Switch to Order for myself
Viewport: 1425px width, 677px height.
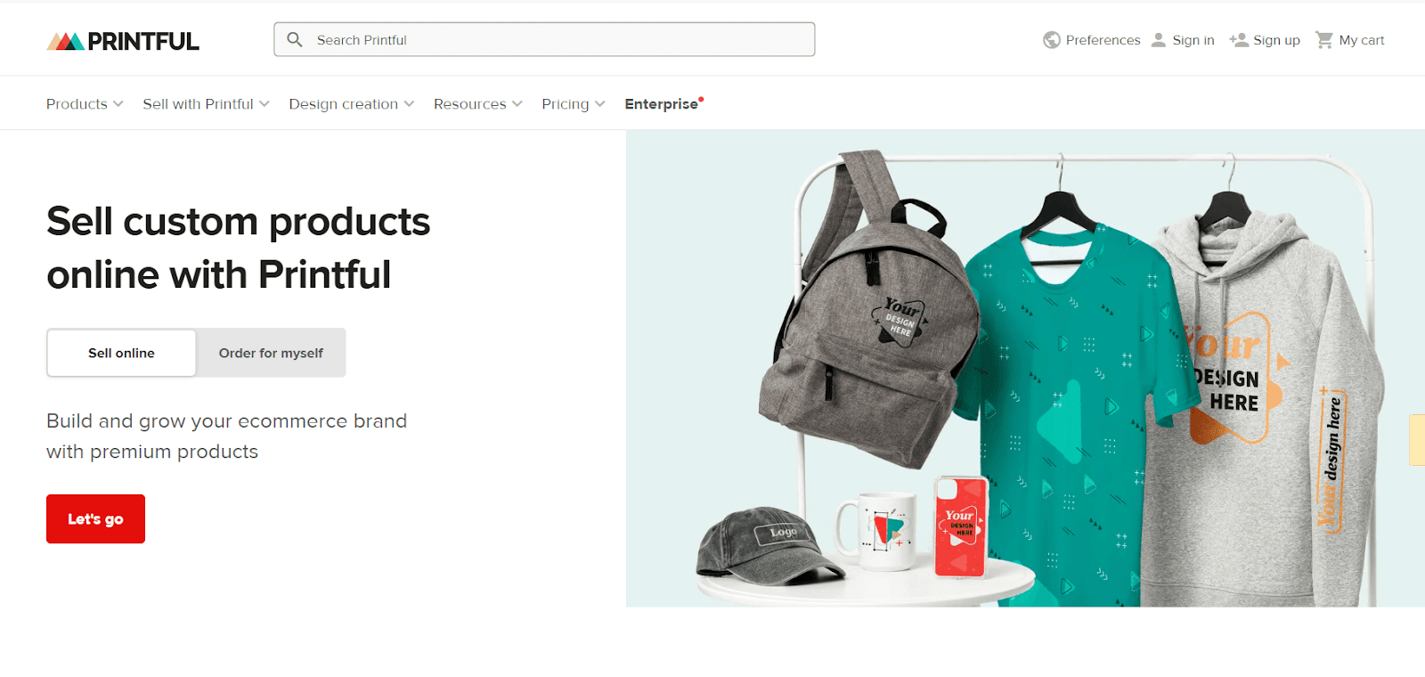click(x=271, y=353)
